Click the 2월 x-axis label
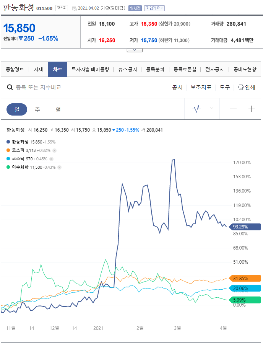Image resolution: width=263 pixels, height=344 pixels. [140, 328]
